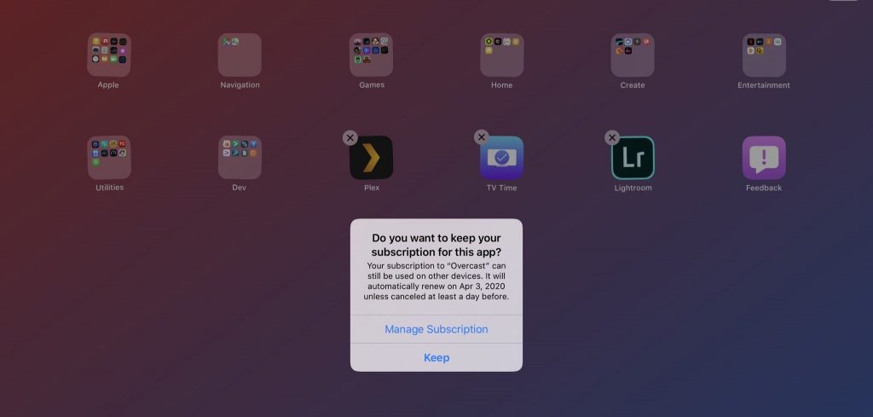Open the Navigation folder
Image resolution: width=873 pixels, height=417 pixels.
click(240, 55)
